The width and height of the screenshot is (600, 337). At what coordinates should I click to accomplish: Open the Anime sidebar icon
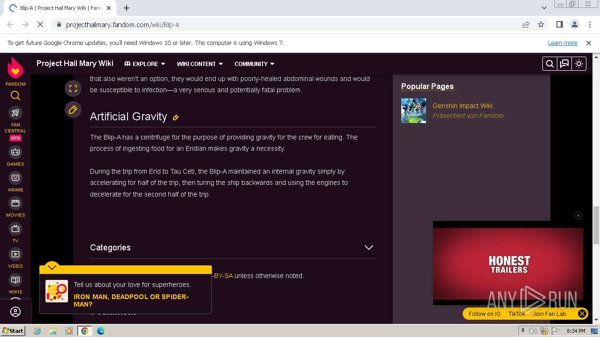[15, 178]
